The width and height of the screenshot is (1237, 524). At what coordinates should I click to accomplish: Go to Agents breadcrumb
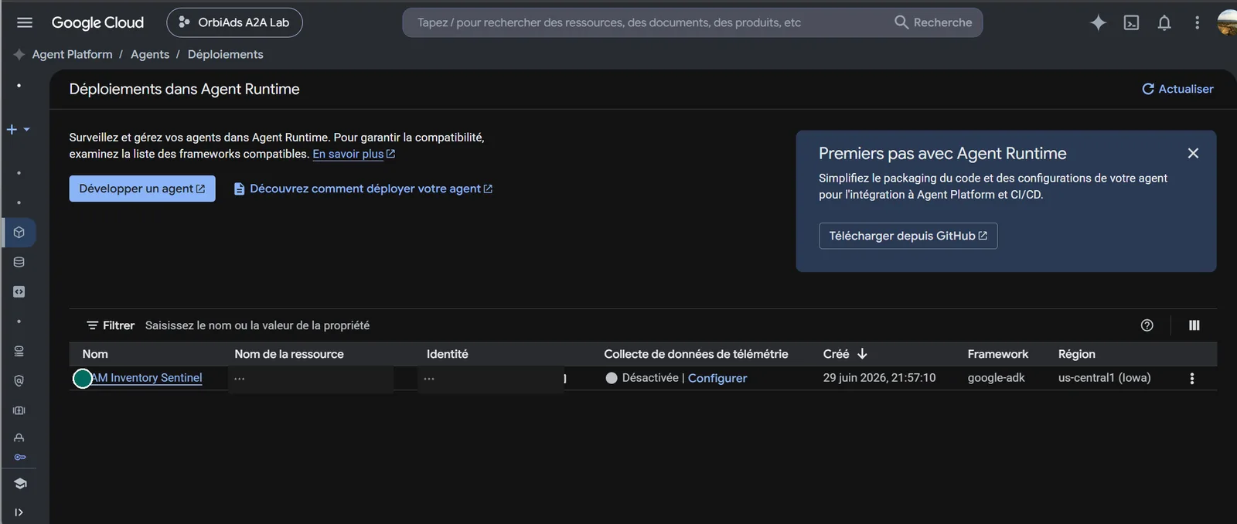point(150,54)
